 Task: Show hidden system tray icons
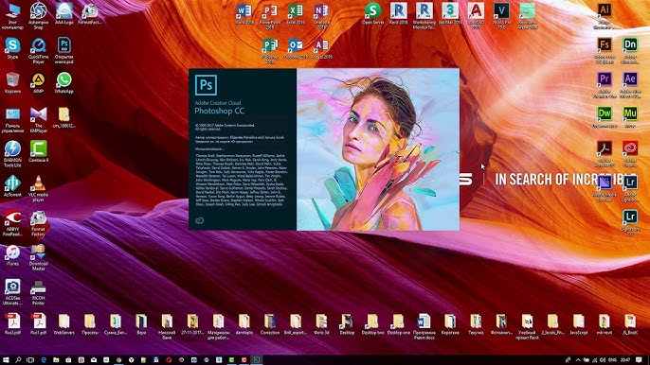click(x=578, y=360)
